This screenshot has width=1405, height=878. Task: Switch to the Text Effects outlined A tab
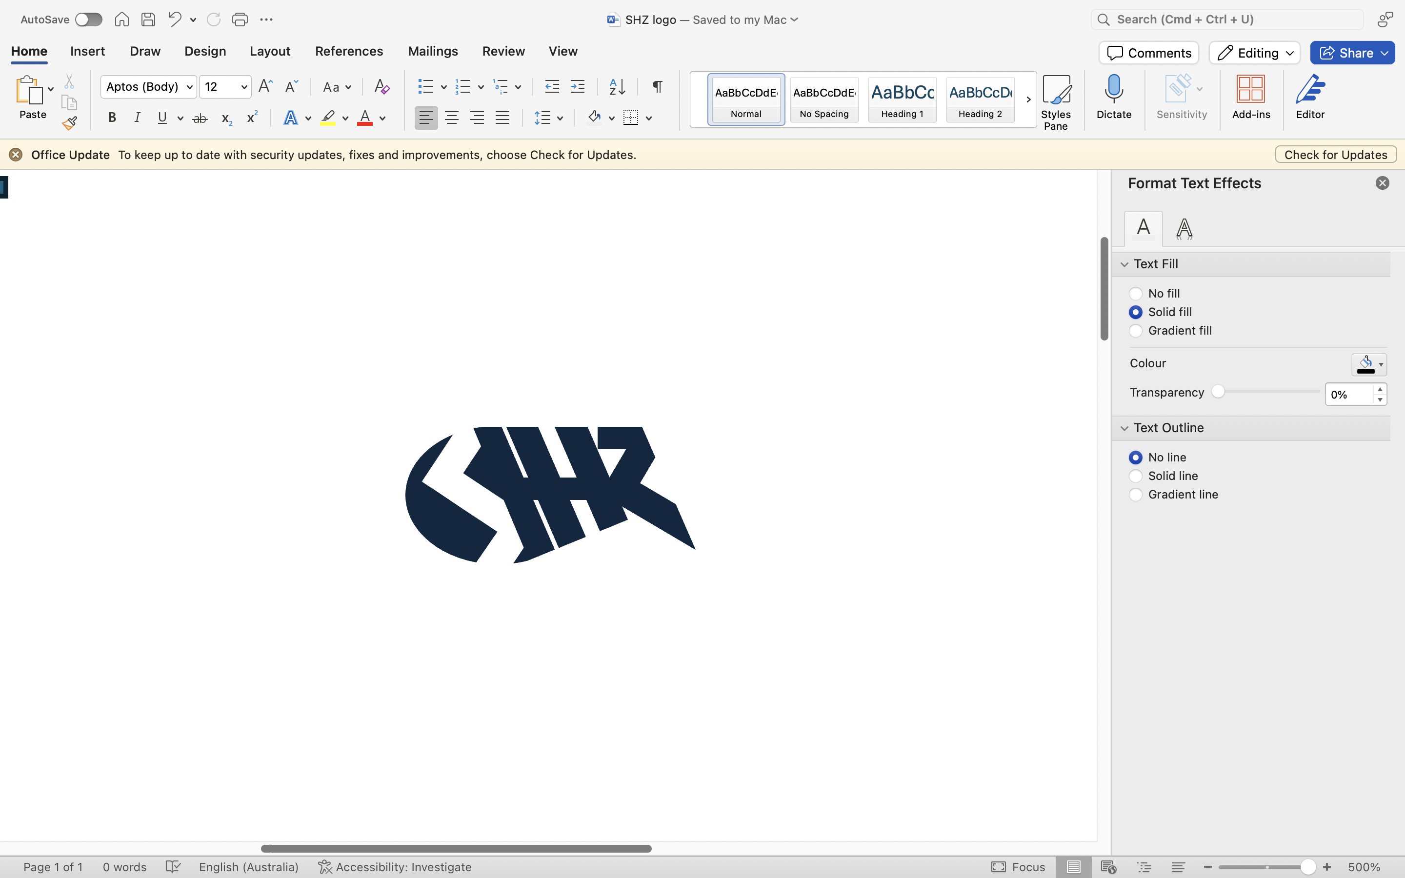pos(1184,228)
